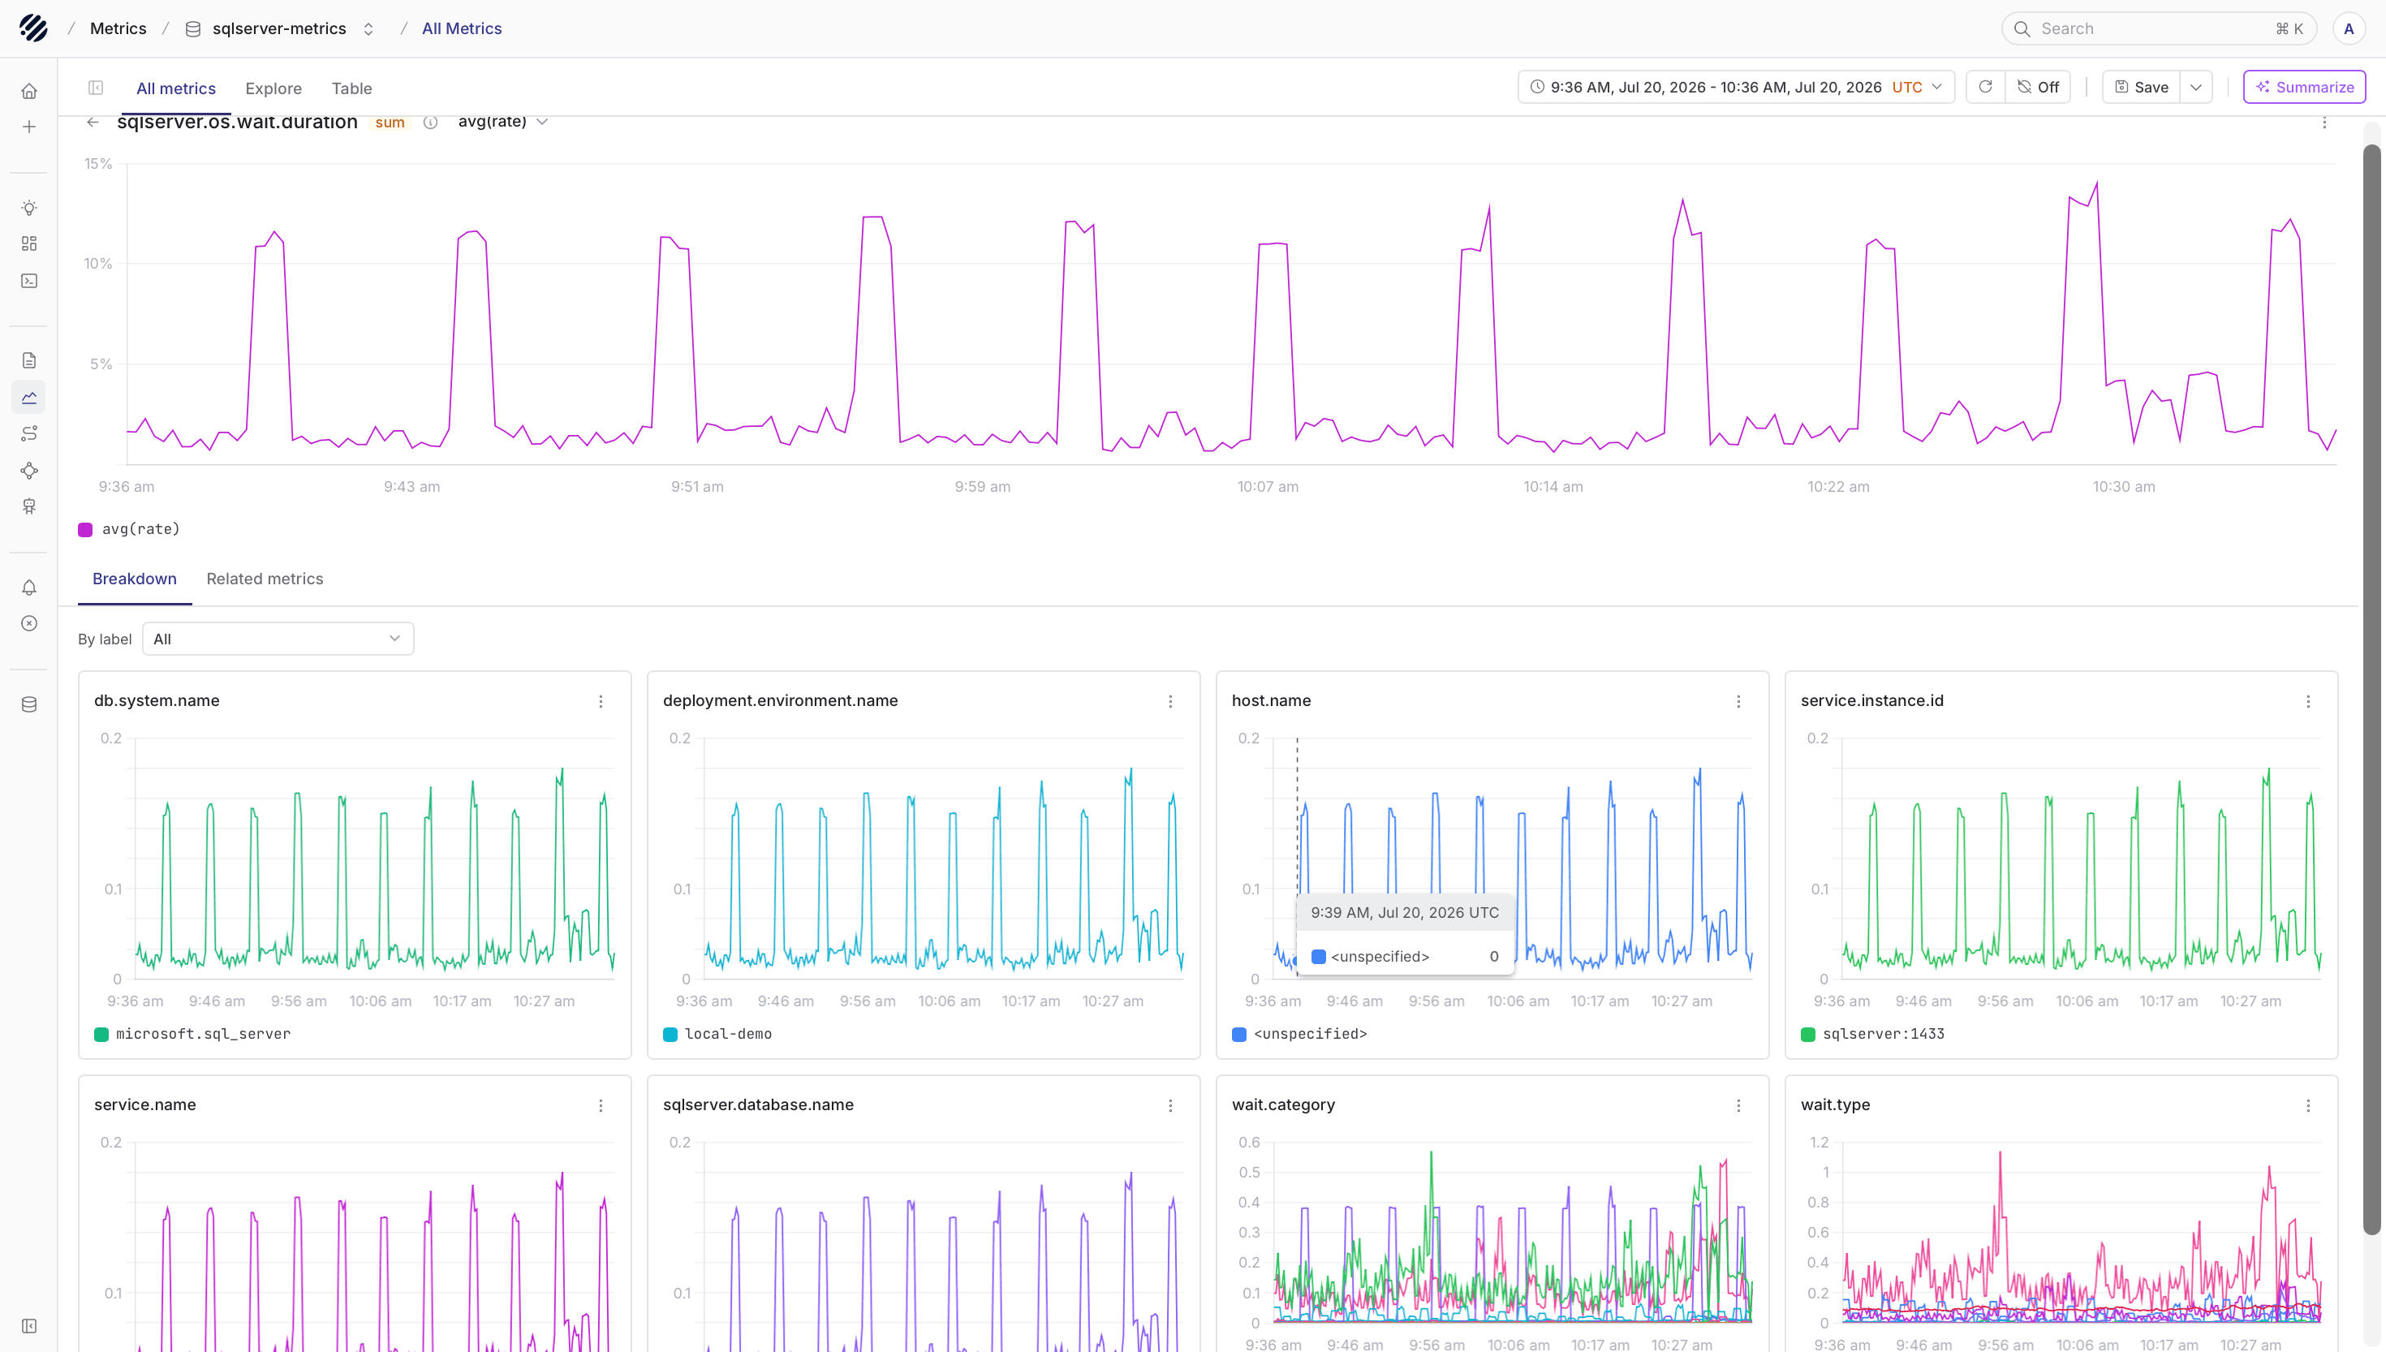Click info icon next to sum badge

(x=430, y=122)
